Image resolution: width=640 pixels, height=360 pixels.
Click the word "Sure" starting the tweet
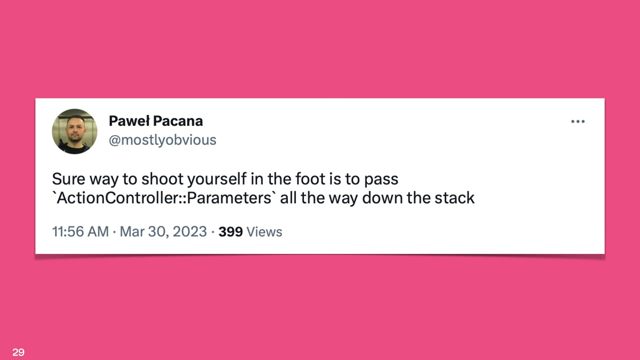click(x=68, y=179)
